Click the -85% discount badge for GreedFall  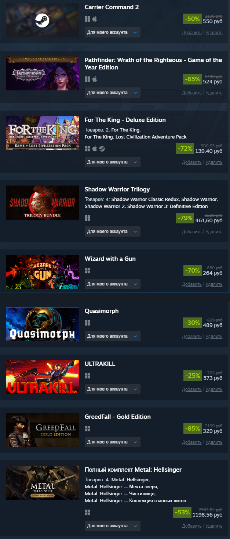(x=193, y=428)
